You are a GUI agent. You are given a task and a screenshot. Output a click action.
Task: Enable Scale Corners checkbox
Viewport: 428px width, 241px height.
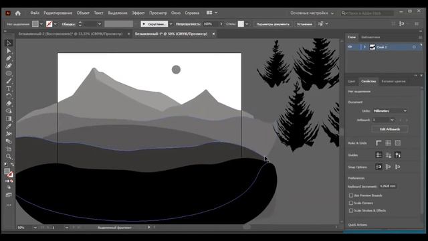(x=350, y=203)
